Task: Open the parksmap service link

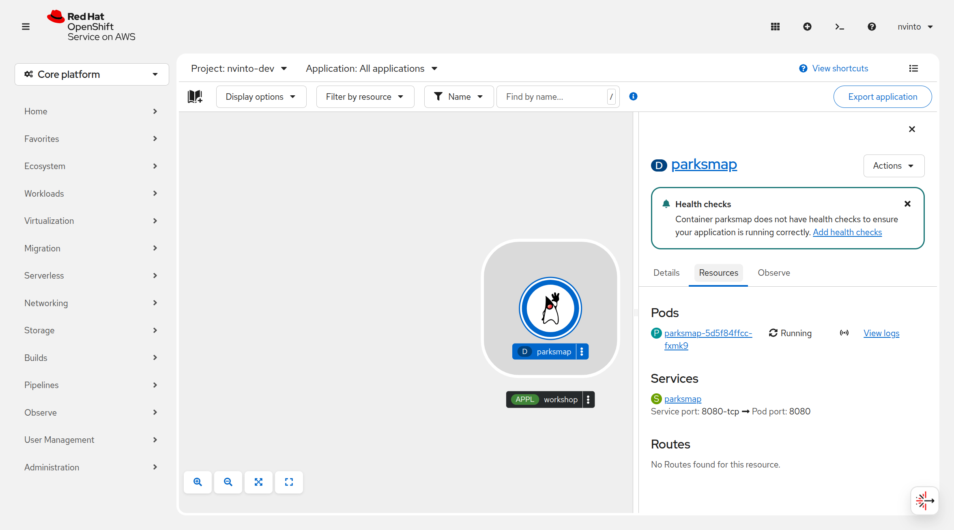Action: 683,399
